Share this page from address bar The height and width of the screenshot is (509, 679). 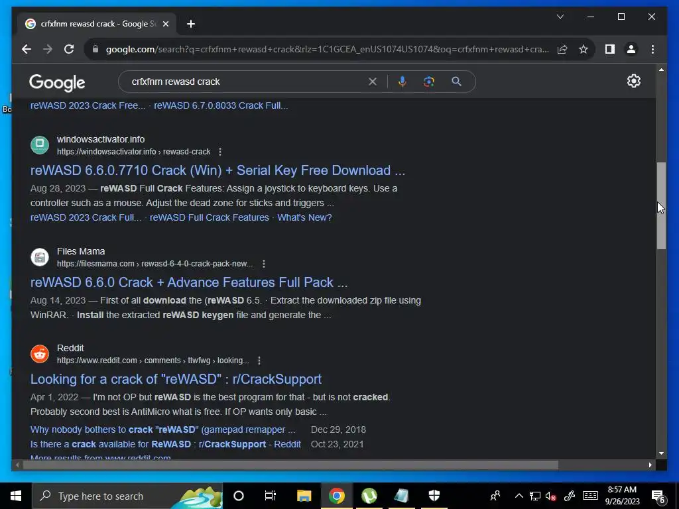pos(562,49)
